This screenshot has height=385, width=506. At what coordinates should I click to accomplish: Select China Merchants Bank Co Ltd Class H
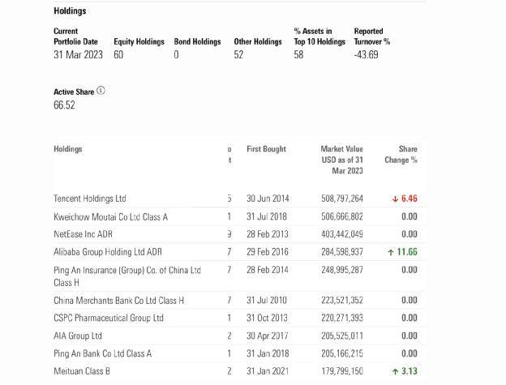pyautogui.click(x=118, y=300)
